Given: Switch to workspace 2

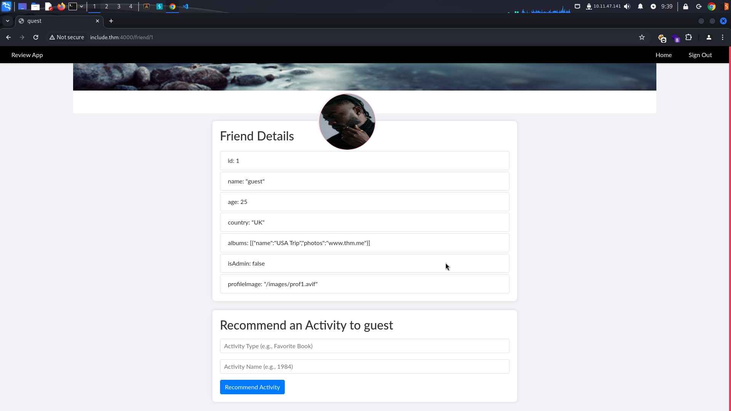Looking at the screenshot, I should pyautogui.click(x=107, y=6).
